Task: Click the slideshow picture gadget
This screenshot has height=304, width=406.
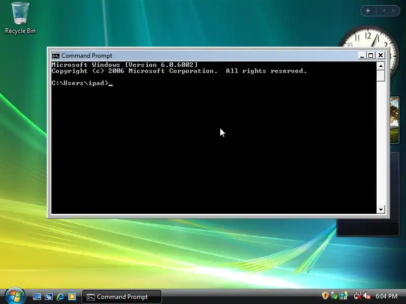Action: coord(395,120)
